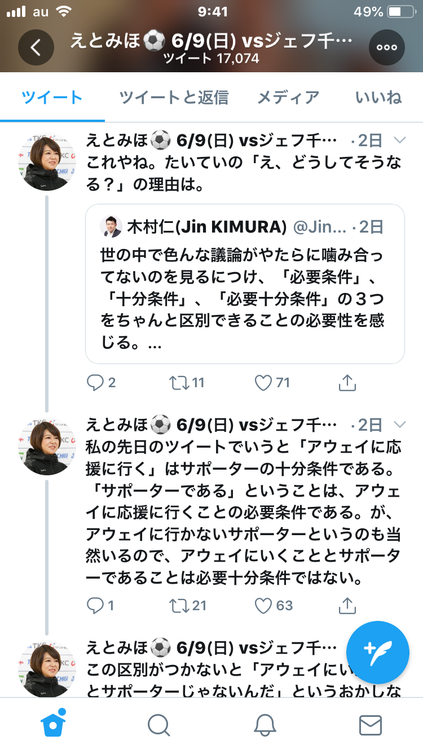
Task: Expand the first tweet's dropdown chevron
Action: [x=399, y=140]
